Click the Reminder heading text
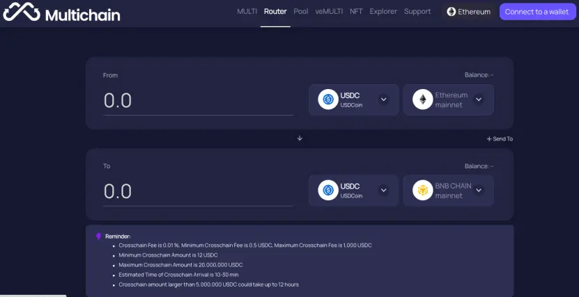Image resolution: width=579 pixels, height=297 pixels. 118,236
